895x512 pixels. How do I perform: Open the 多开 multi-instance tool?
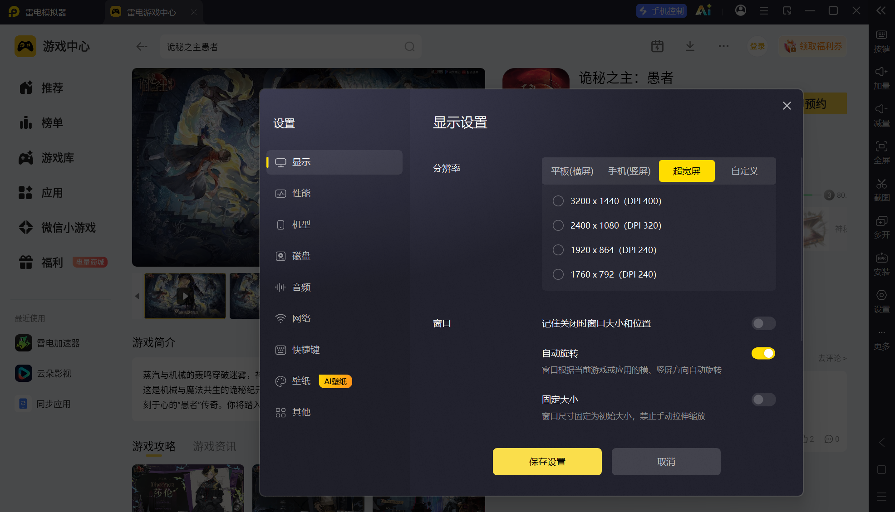[881, 227]
